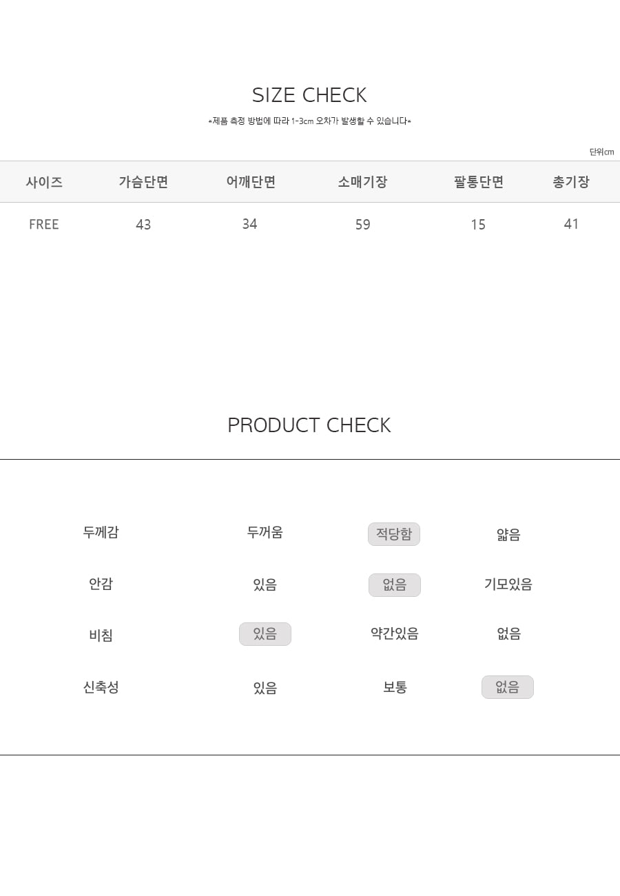620x896 pixels.
Task: Click the 신축성 row label
Action: pos(101,687)
